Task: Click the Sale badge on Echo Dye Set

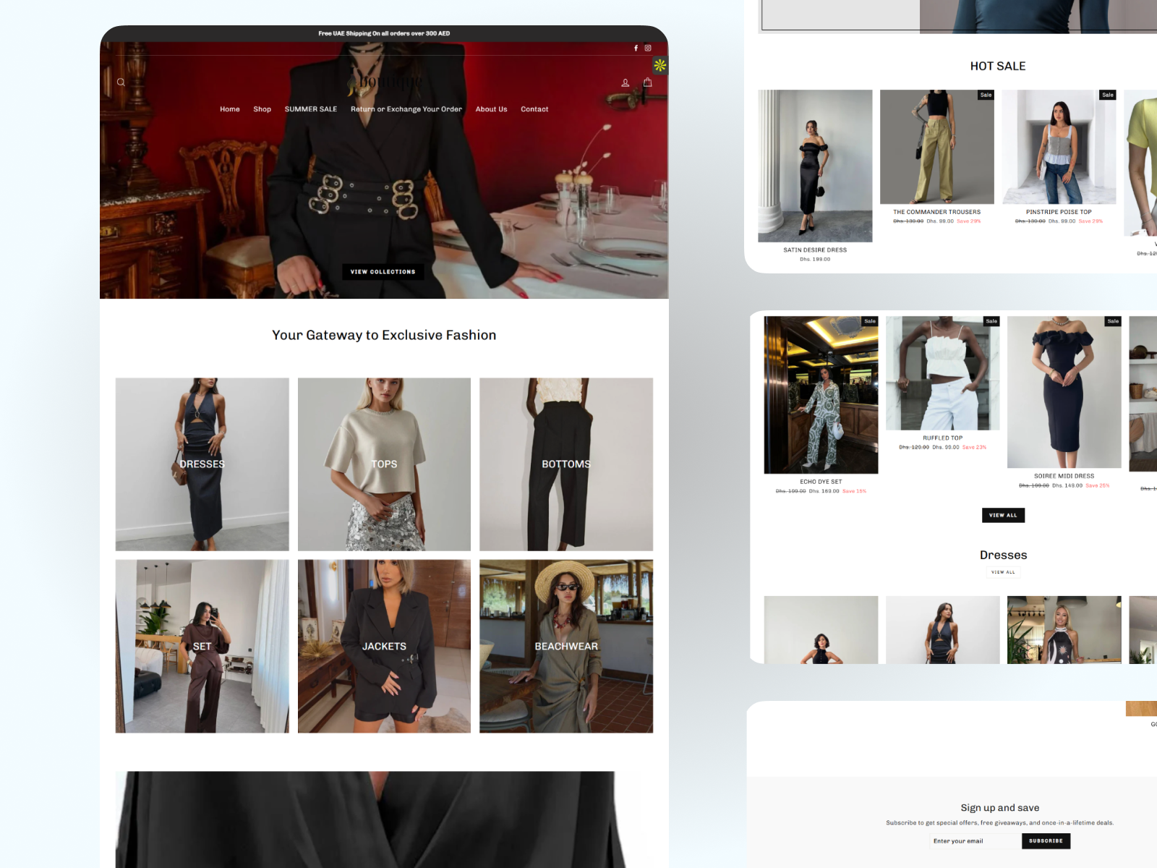Action: (870, 321)
